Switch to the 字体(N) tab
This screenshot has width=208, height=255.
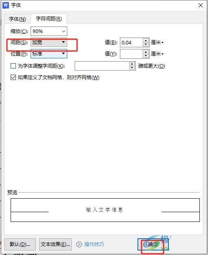coord(18,19)
